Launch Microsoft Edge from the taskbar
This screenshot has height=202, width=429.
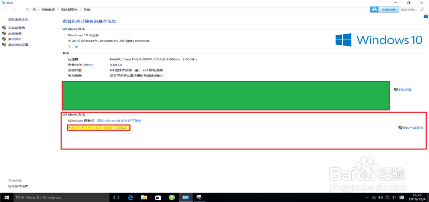click(x=130, y=197)
